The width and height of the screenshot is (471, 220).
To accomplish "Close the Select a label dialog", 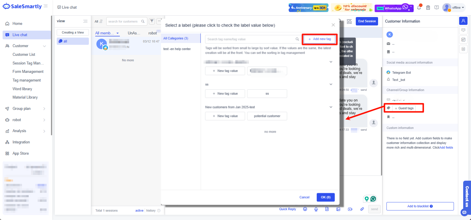I will click(x=333, y=25).
